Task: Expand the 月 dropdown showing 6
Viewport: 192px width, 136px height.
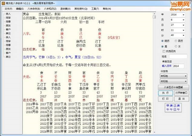Action: [183, 20]
